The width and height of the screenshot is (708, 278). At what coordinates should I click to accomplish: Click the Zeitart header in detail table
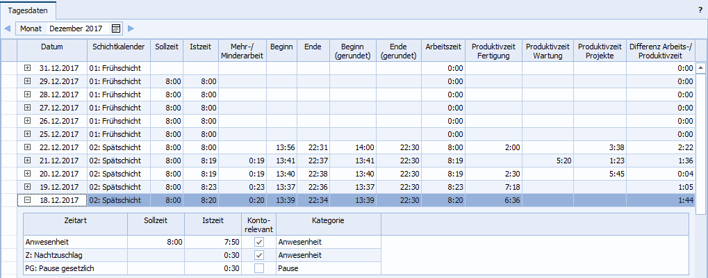tap(74, 220)
